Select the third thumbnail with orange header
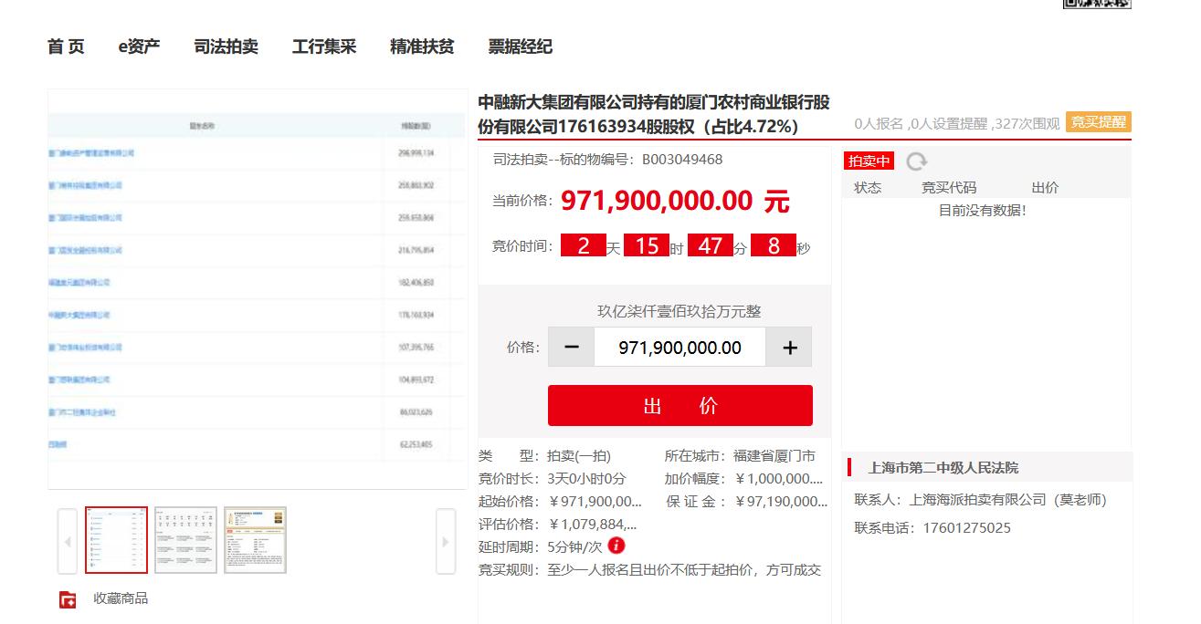 [x=255, y=540]
